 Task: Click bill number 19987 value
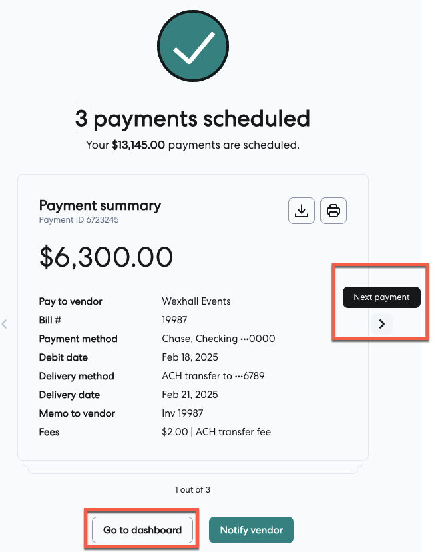click(x=175, y=320)
